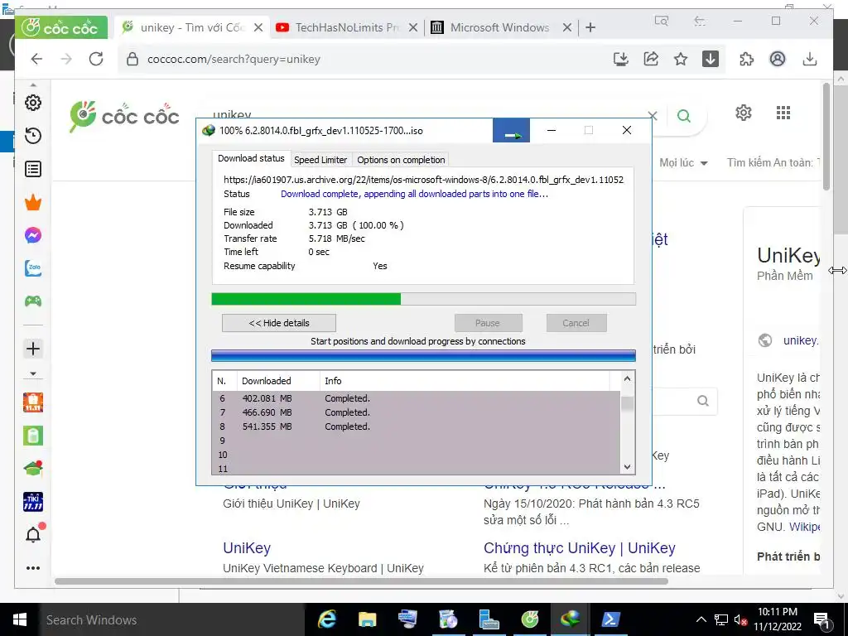Image resolution: width=848 pixels, height=636 pixels.
Task: Click the blue connections progress bar
Action: 423,355
